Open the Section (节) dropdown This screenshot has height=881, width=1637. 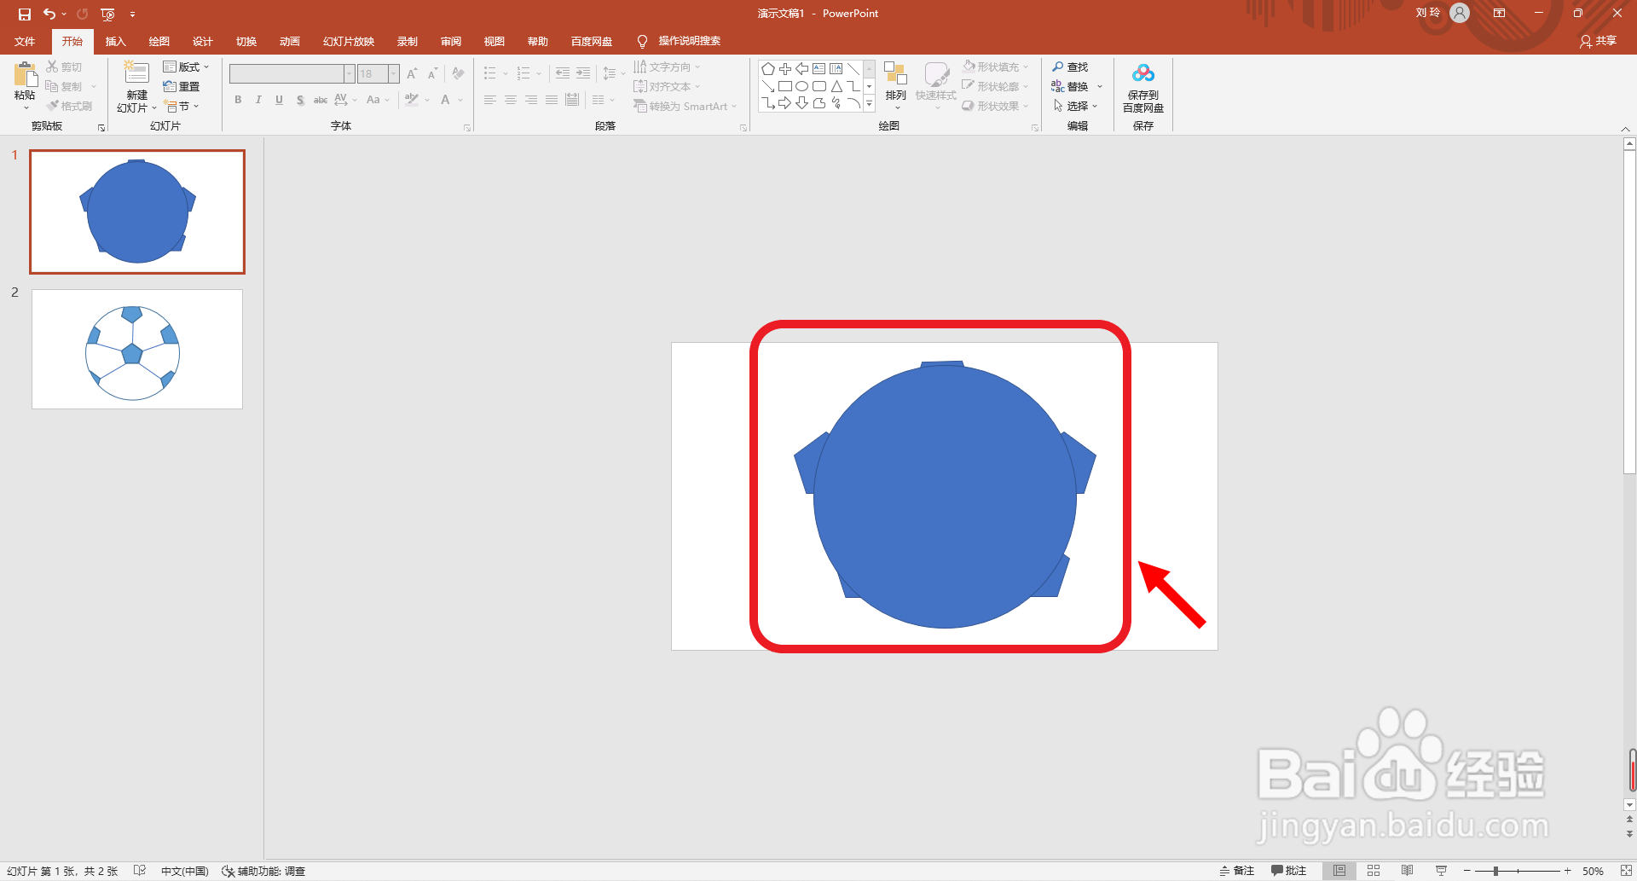(182, 106)
